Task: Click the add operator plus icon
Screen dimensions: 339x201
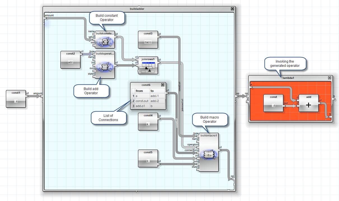Action: click(x=308, y=105)
